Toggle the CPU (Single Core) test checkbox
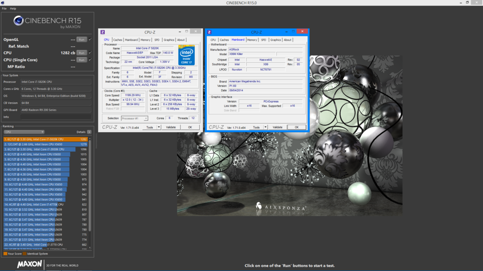Screen dimensions: 483x271 (90, 60)
